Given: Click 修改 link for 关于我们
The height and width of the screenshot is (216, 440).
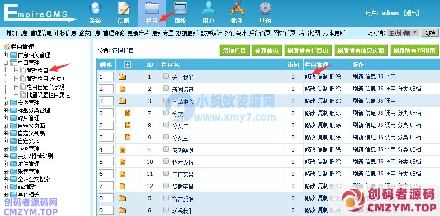Looking at the screenshot, I should pyautogui.click(x=310, y=77).
